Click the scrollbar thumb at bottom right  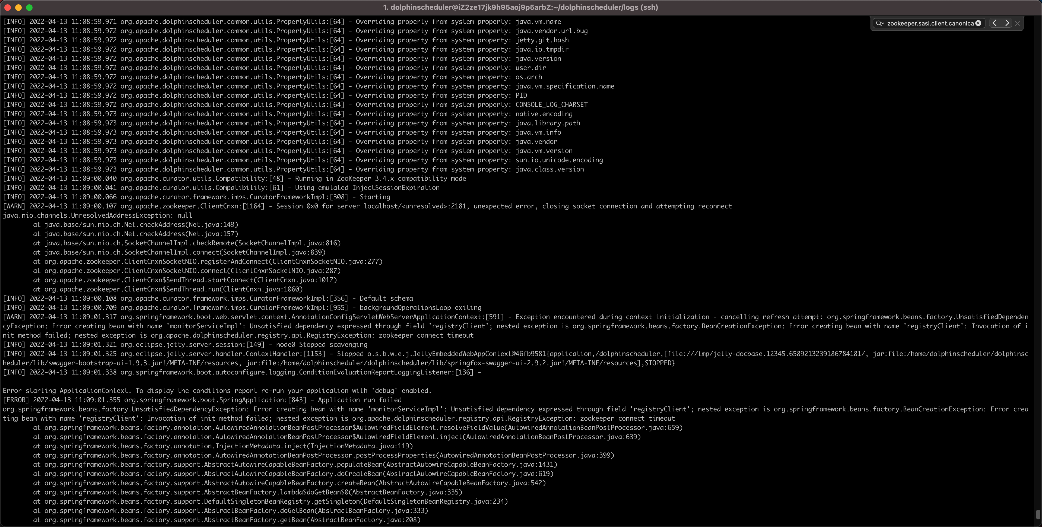click(1038, 515)
